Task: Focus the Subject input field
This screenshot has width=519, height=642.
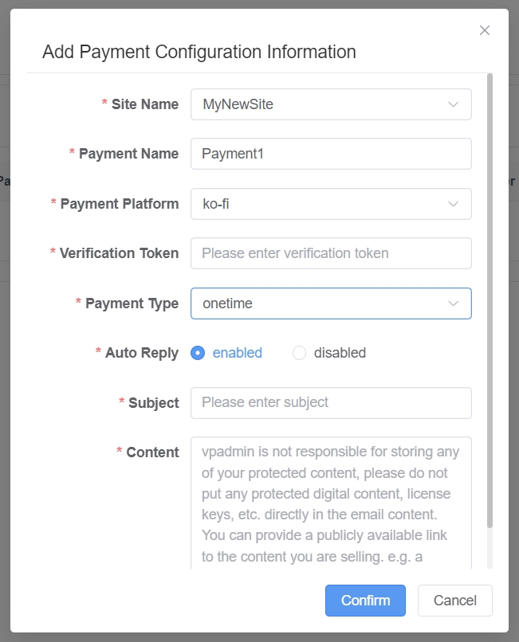Action: tap(331, 403)
